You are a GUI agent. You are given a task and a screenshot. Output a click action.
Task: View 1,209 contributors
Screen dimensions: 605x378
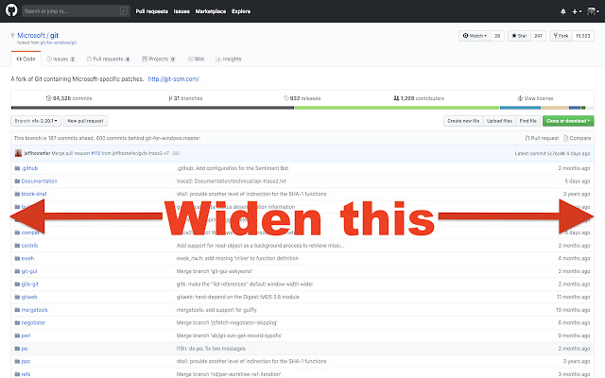[419, 98]
